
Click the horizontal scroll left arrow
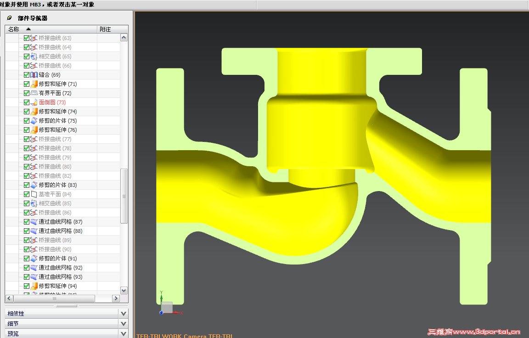10,299
